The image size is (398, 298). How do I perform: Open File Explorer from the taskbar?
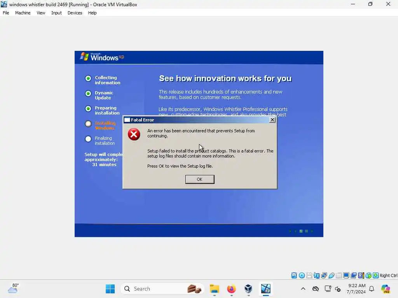215,289
